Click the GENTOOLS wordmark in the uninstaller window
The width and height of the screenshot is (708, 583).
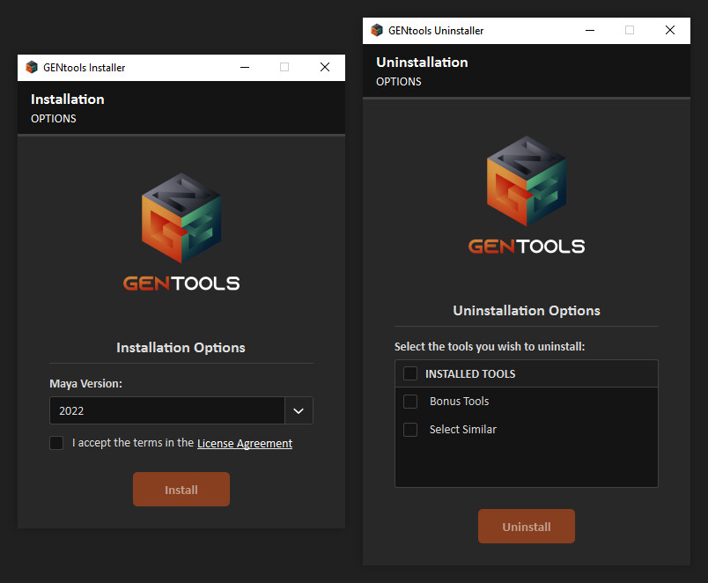coord(526,246)
